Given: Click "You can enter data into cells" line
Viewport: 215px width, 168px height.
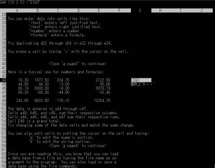Looking at the screenshot, I should click(49, 19).
